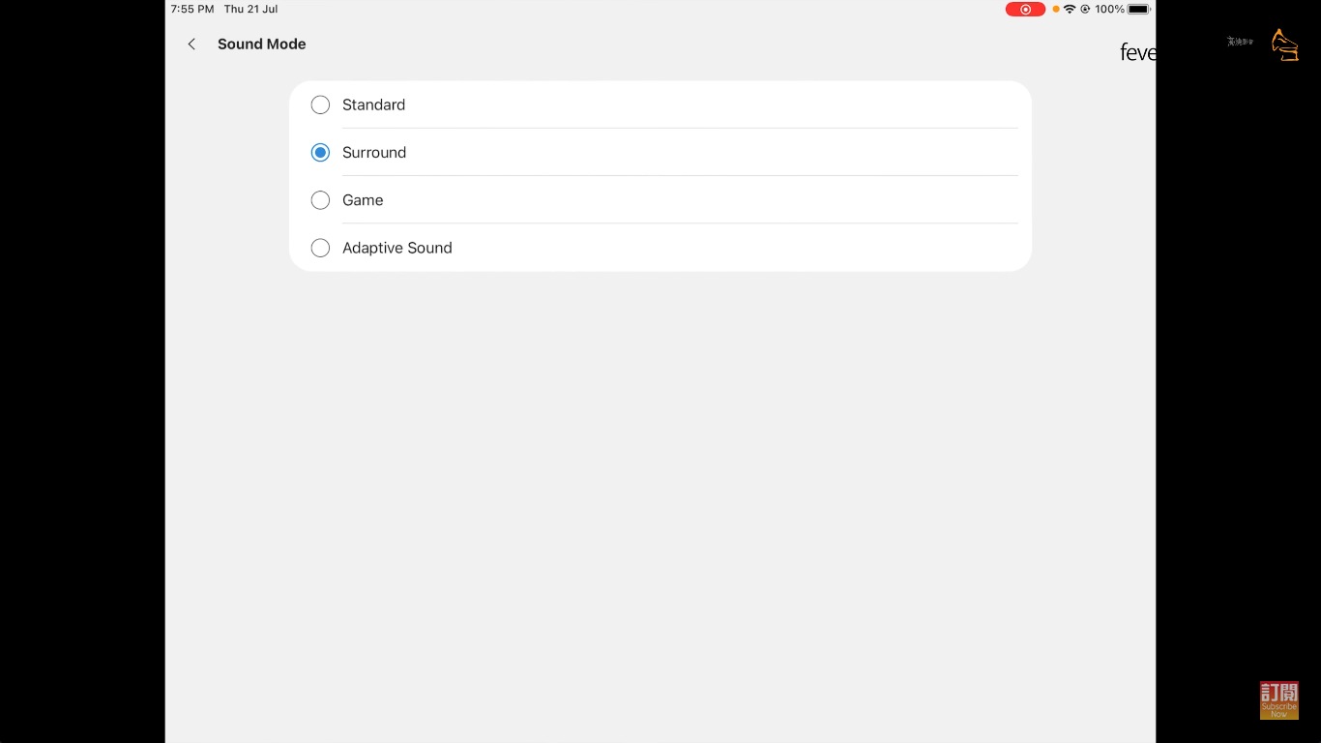
Task: Click the Wi-Fi status icon
Action: click(1070, 10)
